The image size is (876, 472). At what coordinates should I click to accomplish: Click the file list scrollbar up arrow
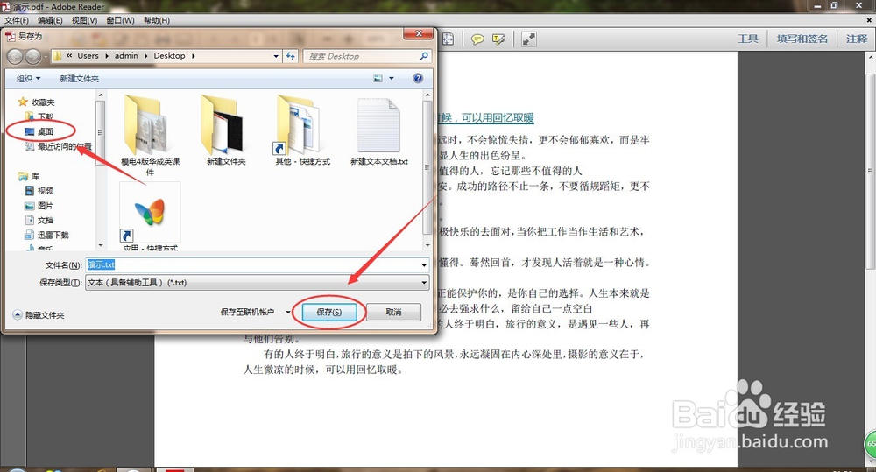coord(427,95)
